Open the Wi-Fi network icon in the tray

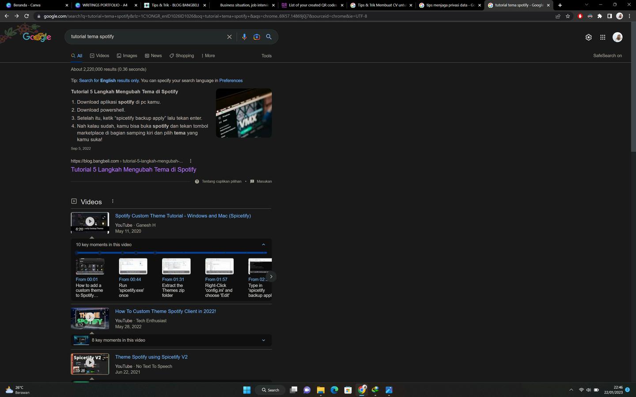tap(581, 390)
